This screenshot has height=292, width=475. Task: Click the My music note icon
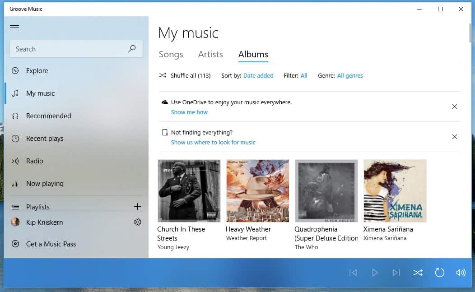(15, 93)
